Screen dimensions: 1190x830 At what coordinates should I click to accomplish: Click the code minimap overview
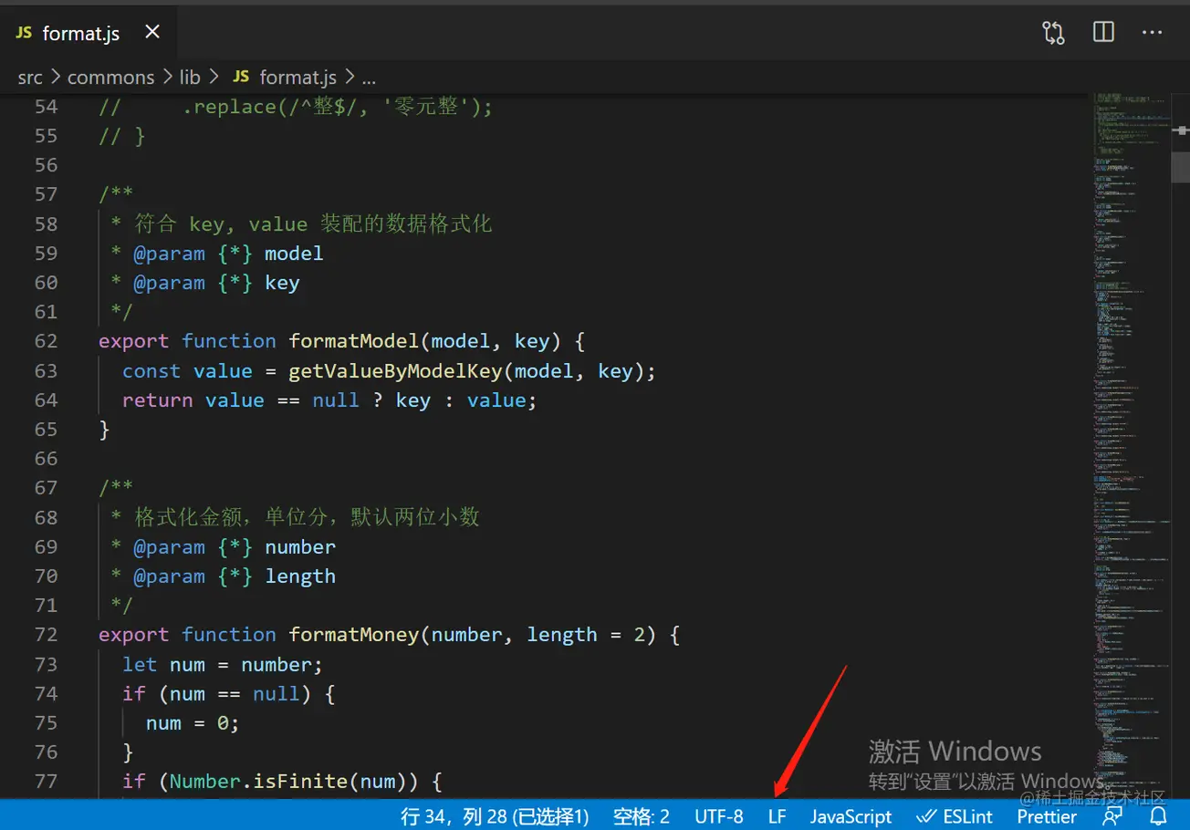(1132, 445)
